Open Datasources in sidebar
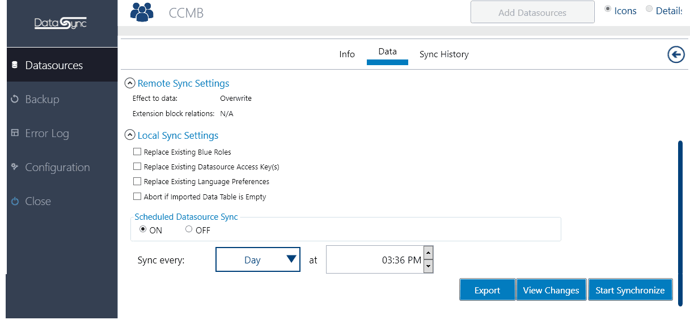This screenshot has width=690, height=324. [x=62, y=66]
